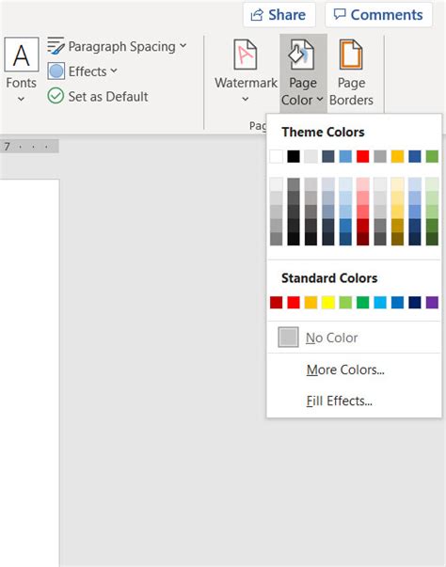This screenshot has width=446, height=567.
Task: Select light green standard color
Action: pos(345,302)
